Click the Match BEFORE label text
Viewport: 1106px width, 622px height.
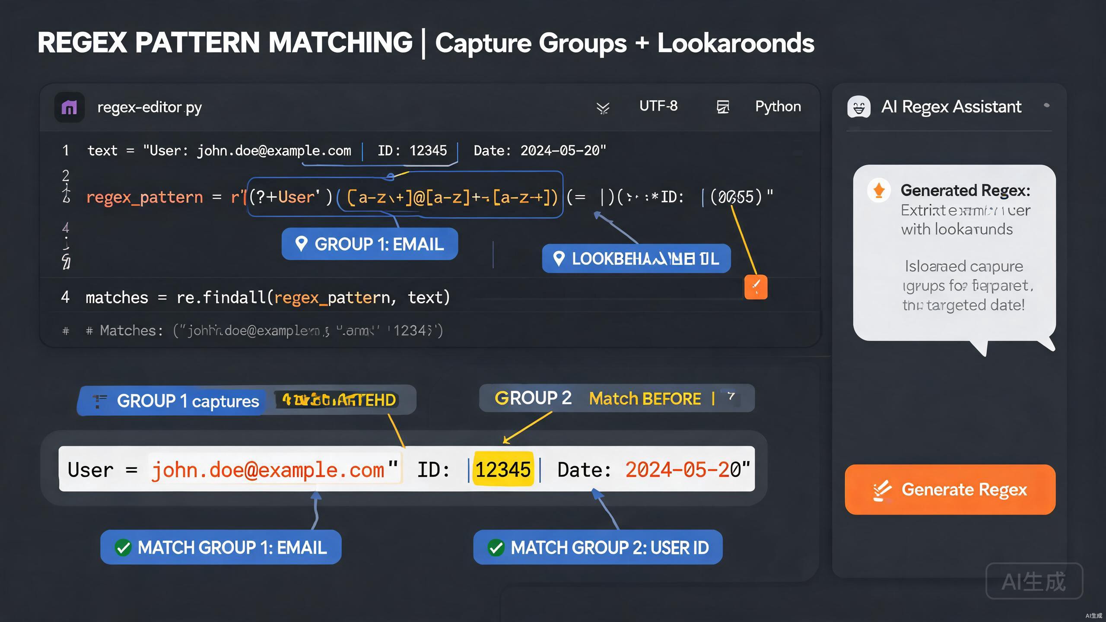tap(645, 398)
